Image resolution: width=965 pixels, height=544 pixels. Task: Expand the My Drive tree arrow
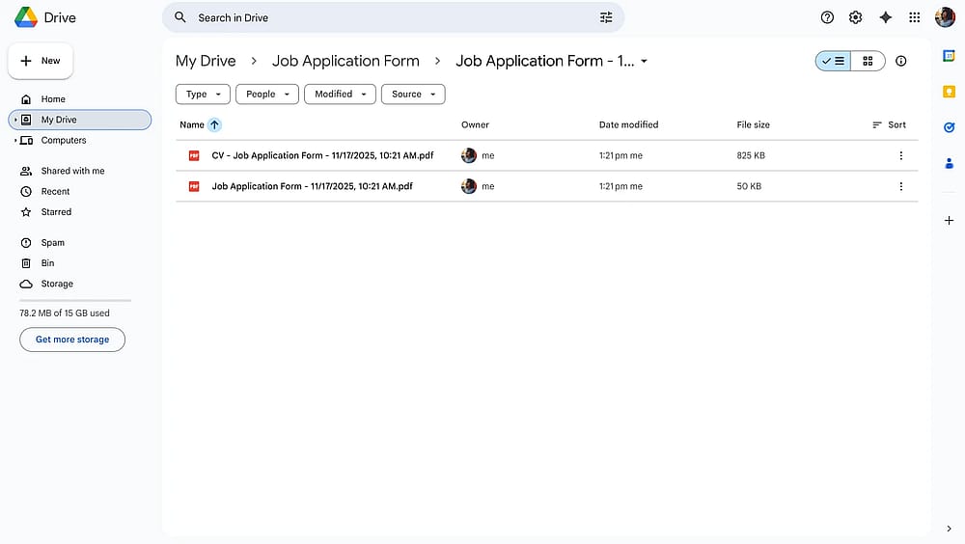[x=14, y=120]
